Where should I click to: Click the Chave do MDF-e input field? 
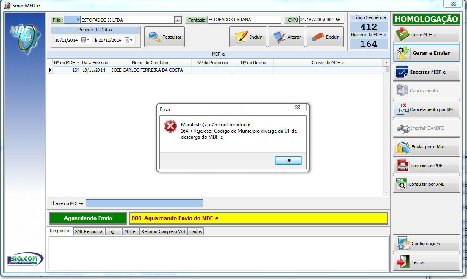coord(144,203)
